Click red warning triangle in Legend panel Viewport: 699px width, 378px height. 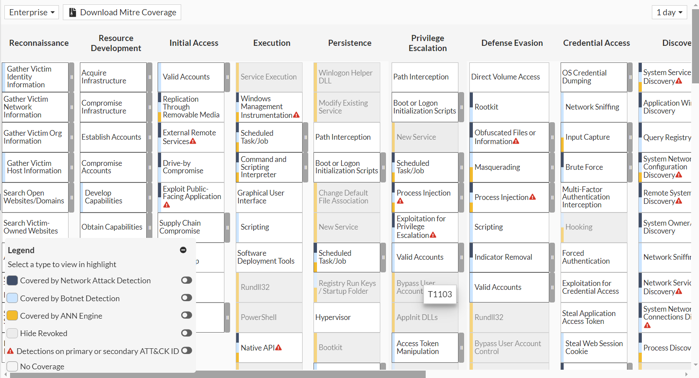pyautogui.click(x=10, y=351)
